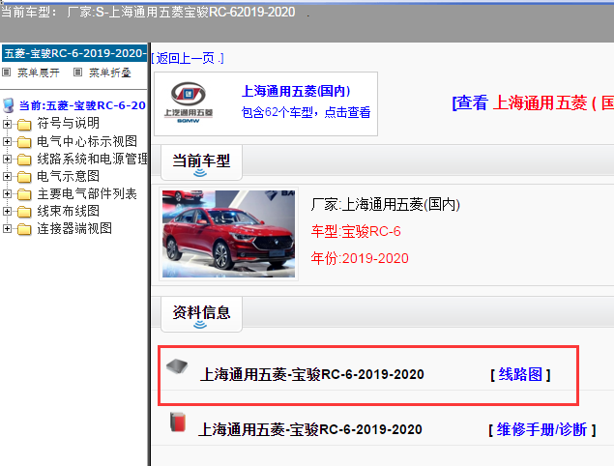Open the 维修手册/诊断 link
The width and height of the screenshot is (614, 466).
coord(541,429)
